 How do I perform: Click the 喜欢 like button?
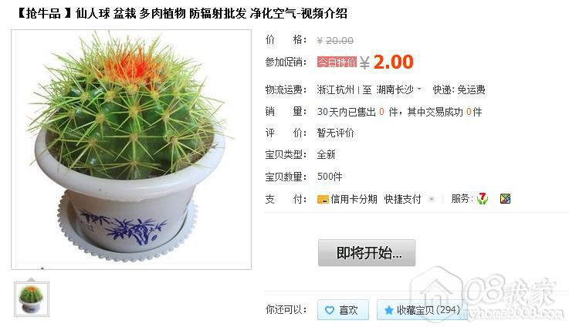pos(343,310)
